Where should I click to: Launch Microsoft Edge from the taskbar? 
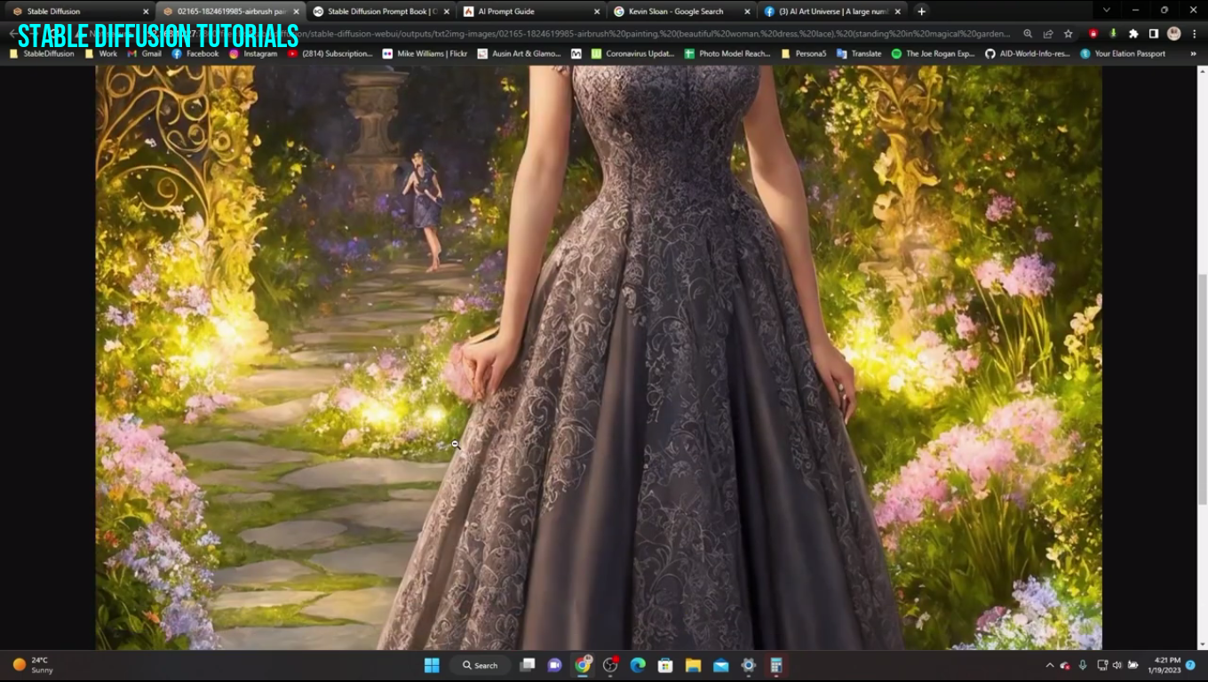[638, 665]
